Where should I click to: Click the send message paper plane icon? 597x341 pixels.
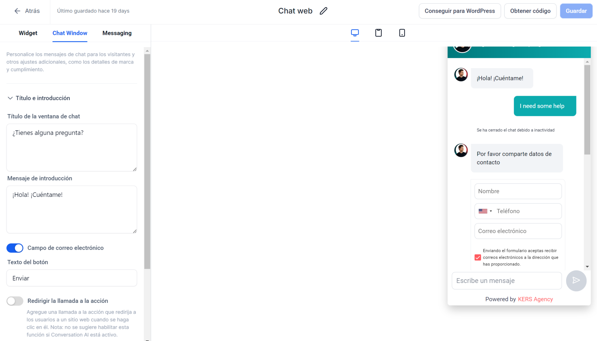pyautogui.click(x=576, y=280)
